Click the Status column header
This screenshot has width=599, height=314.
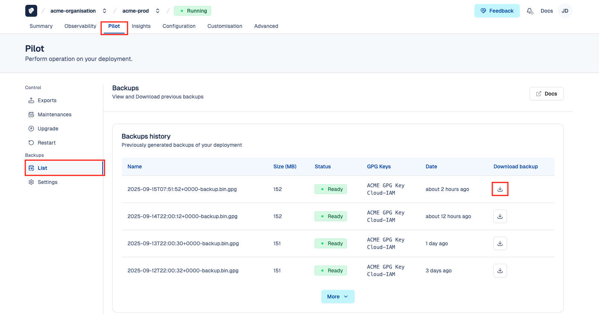[323, 166]
